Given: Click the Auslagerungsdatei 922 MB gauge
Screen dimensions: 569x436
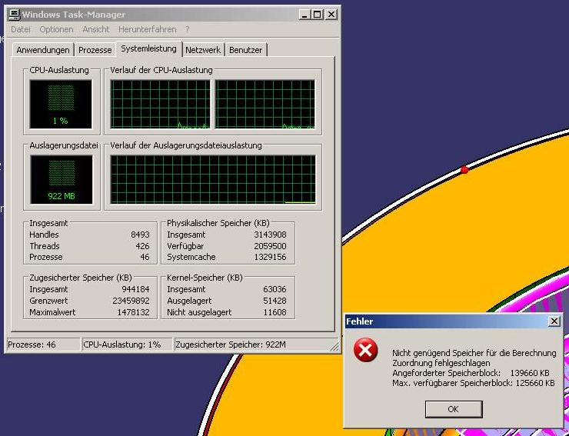Looking at the screenshot, I should click(62, 180).
